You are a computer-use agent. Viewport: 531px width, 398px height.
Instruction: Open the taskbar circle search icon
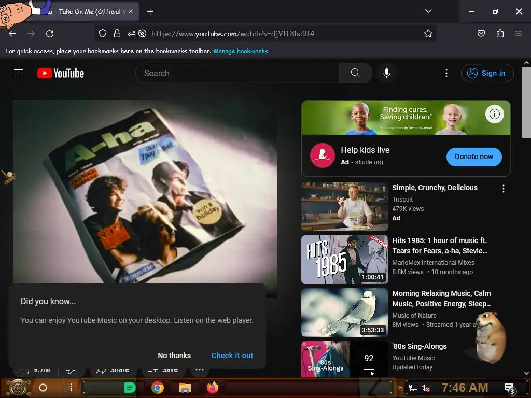click(43, 388)
